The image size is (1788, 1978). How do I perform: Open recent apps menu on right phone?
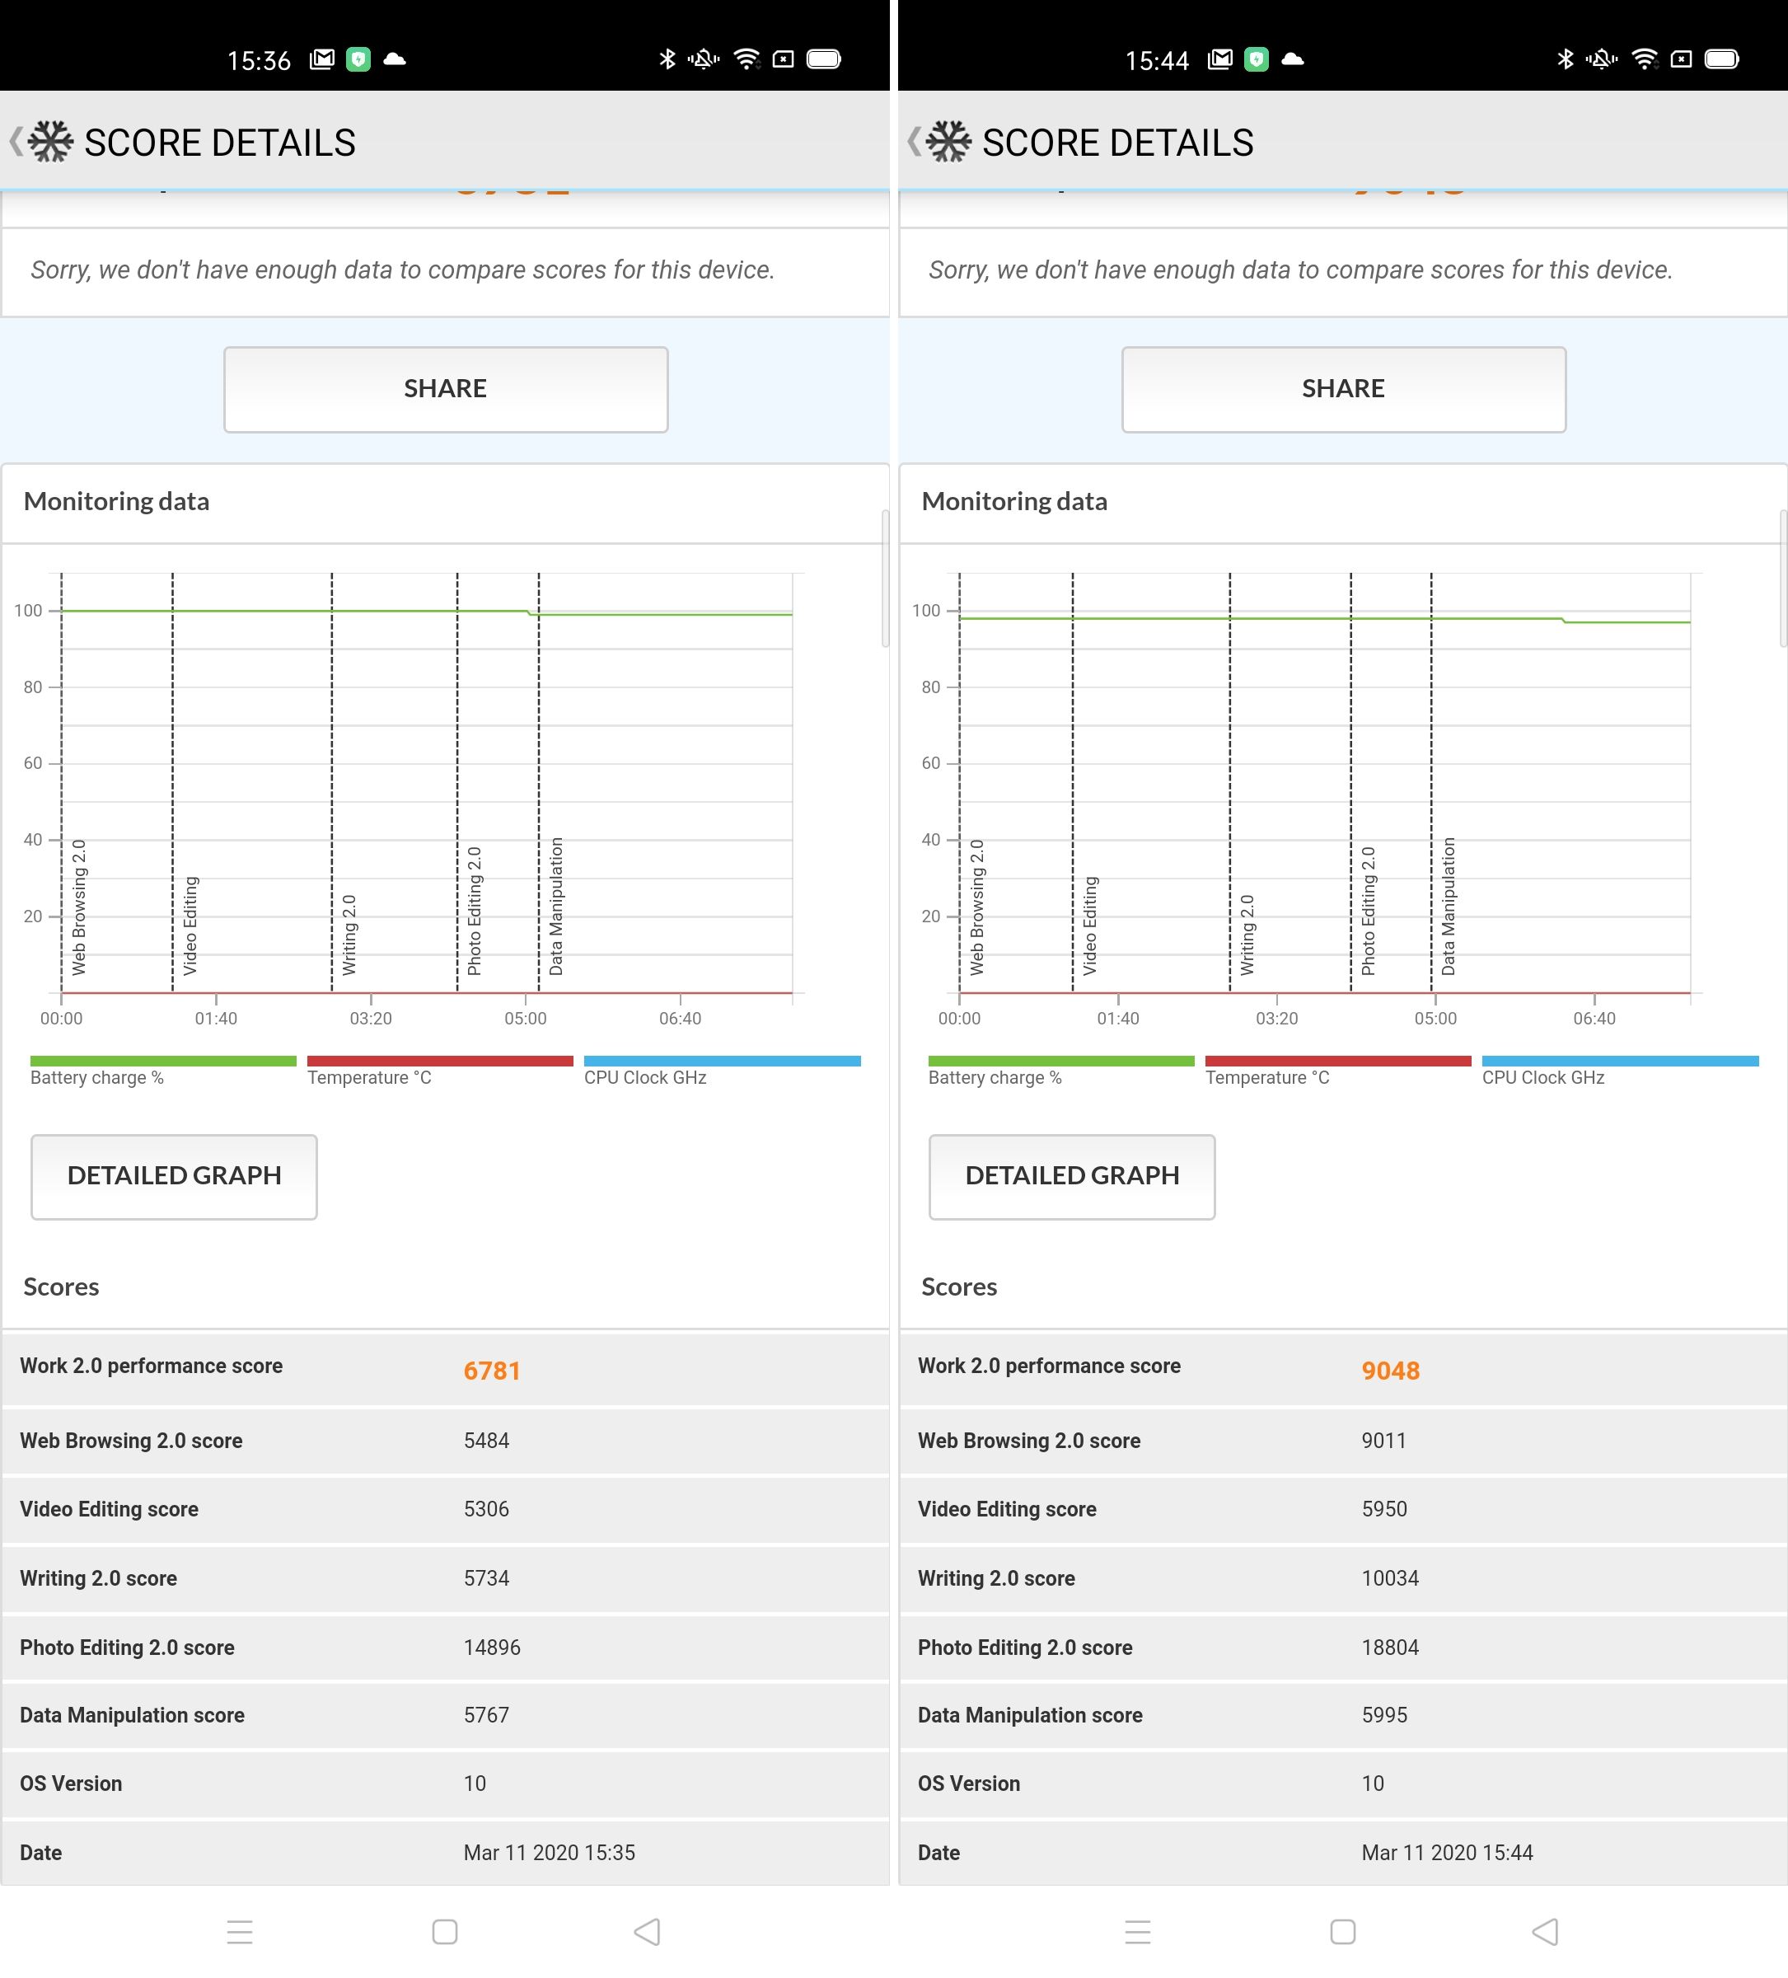(x=1137, y=1932)
